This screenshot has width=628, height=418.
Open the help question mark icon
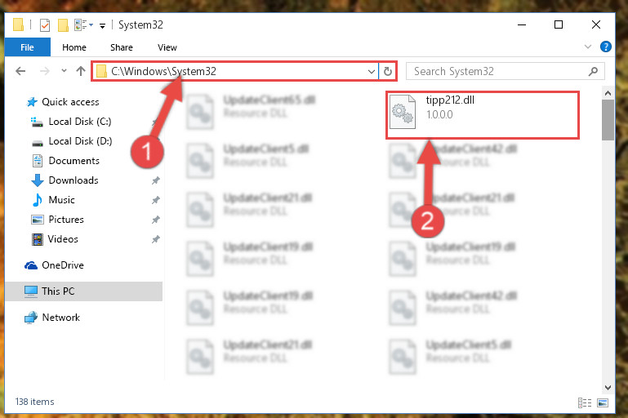606,47
